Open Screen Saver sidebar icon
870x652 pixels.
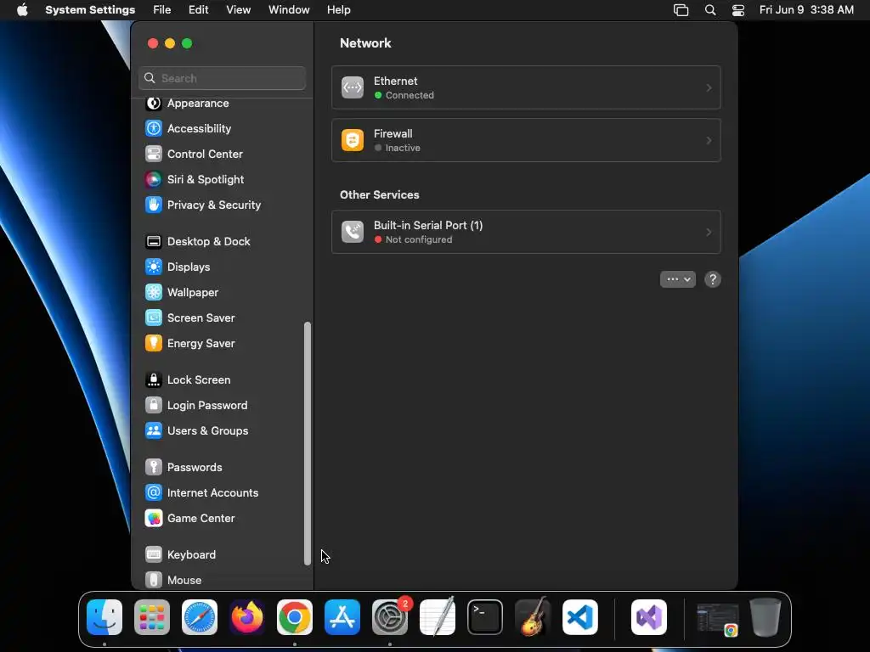click(154, 318)
